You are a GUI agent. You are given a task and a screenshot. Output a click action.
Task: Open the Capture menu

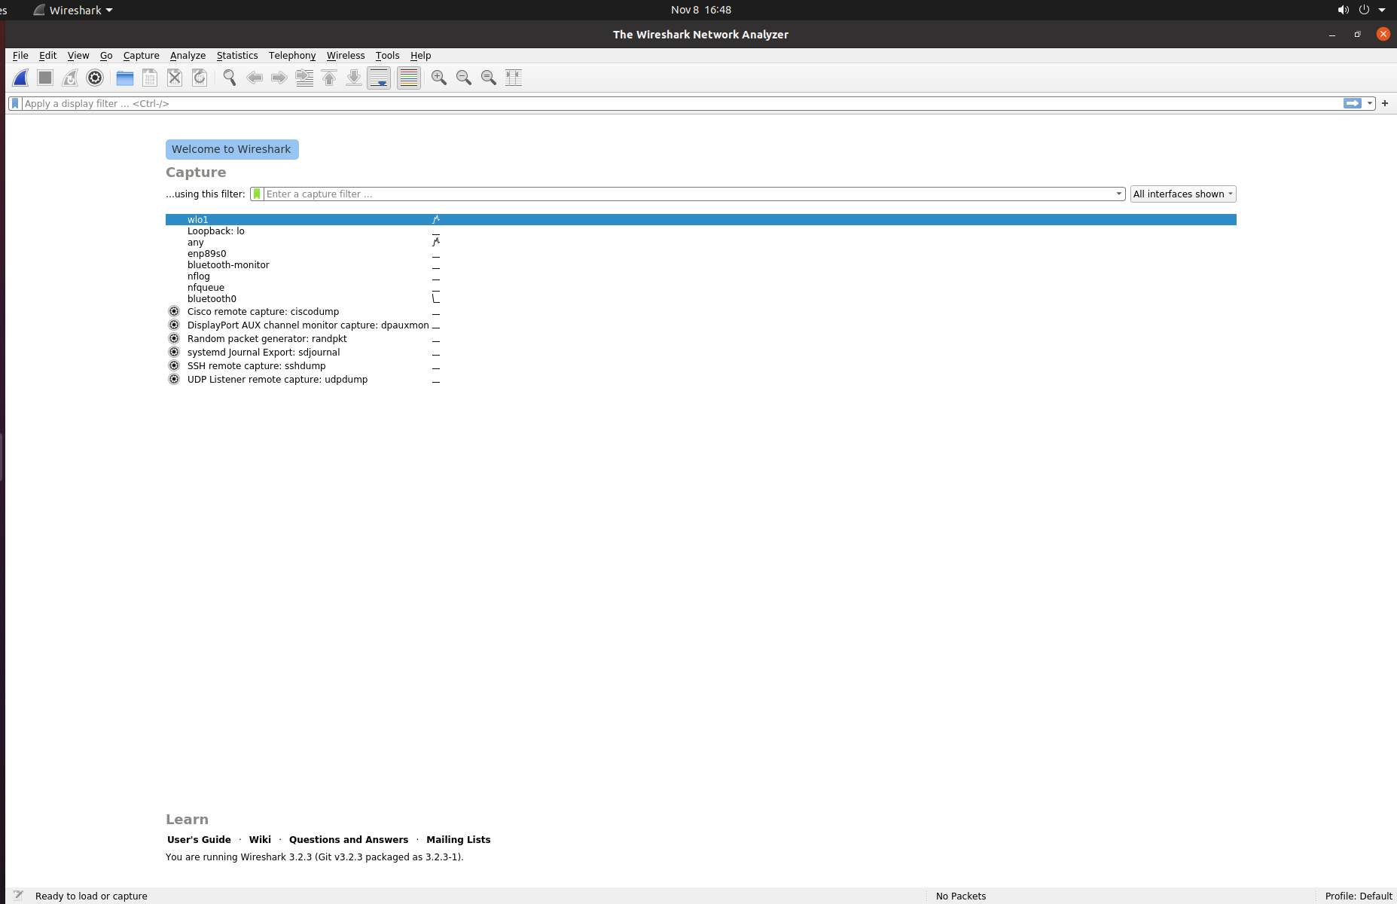(x=141, y=55)
